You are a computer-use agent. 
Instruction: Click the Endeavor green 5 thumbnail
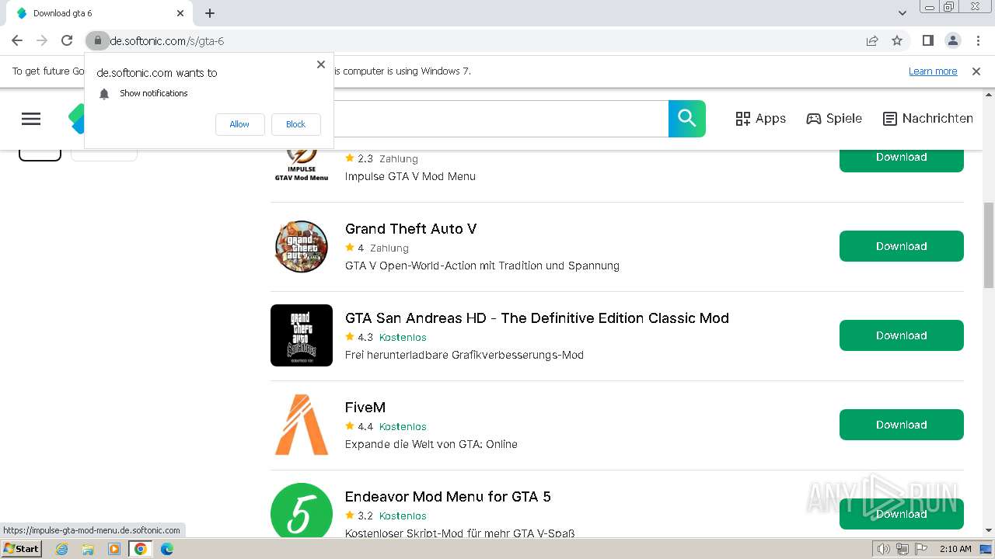point(302,511)
